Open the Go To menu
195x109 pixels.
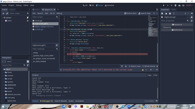[x=52, y=13]
